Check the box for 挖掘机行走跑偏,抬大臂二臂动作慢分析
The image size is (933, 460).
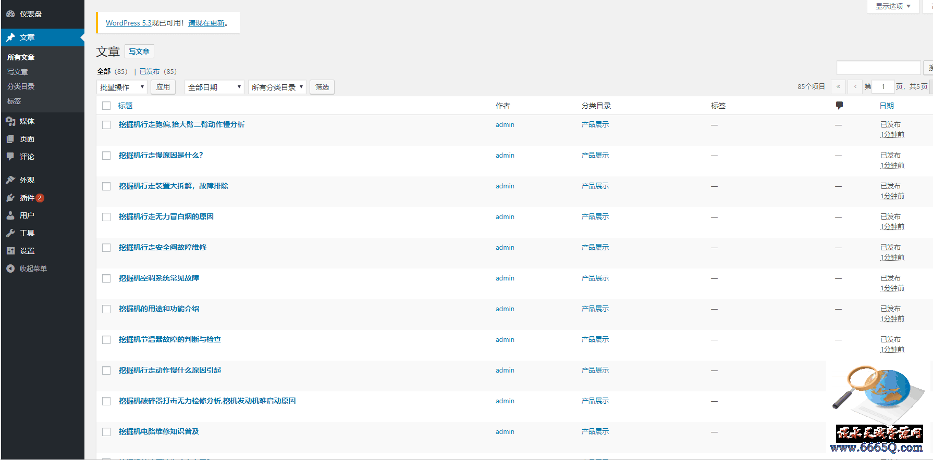[106, 125]
